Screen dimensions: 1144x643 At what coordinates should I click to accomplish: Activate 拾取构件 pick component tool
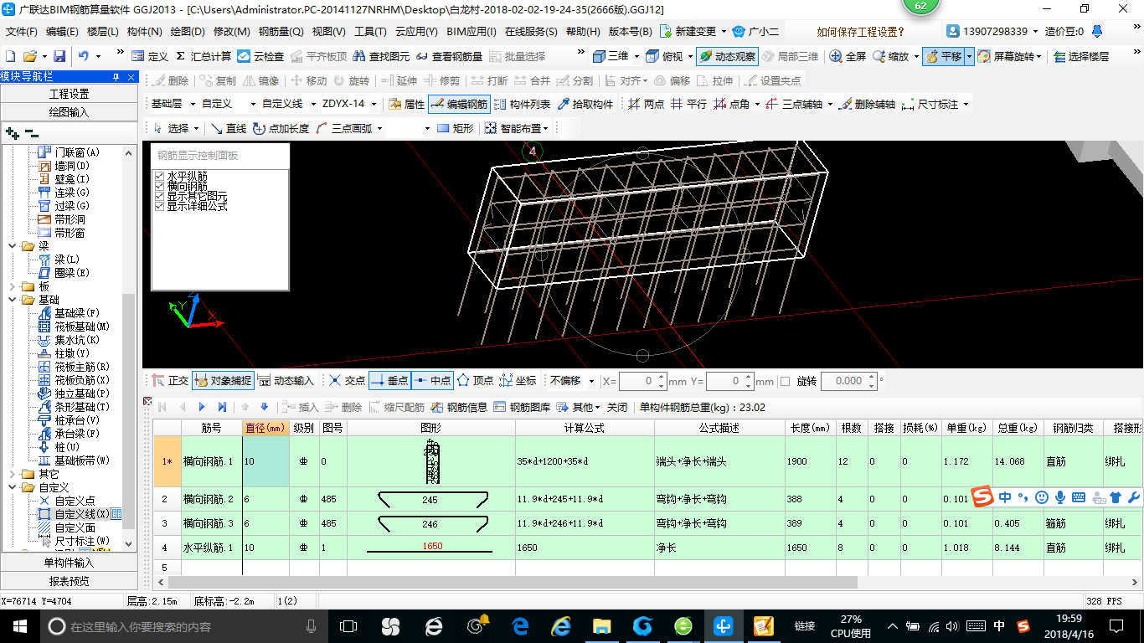[x=585, y=104]
